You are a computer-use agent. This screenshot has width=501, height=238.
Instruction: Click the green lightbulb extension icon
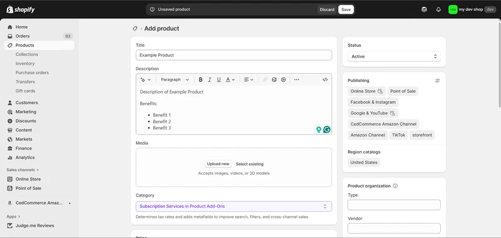[x=319, y=130]
